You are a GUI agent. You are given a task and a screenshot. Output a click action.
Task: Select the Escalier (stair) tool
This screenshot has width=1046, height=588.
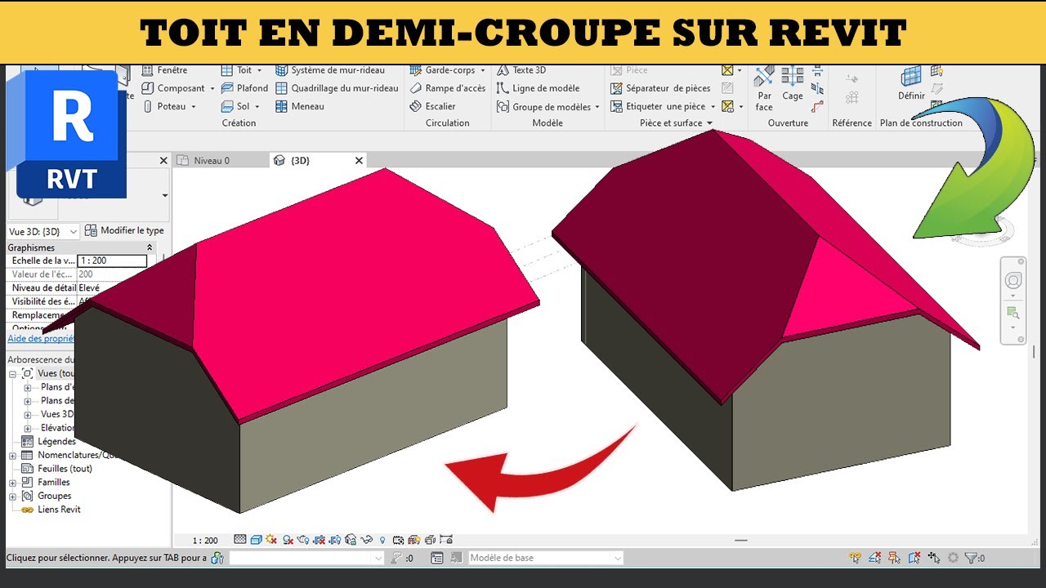[x=432, y=106]
